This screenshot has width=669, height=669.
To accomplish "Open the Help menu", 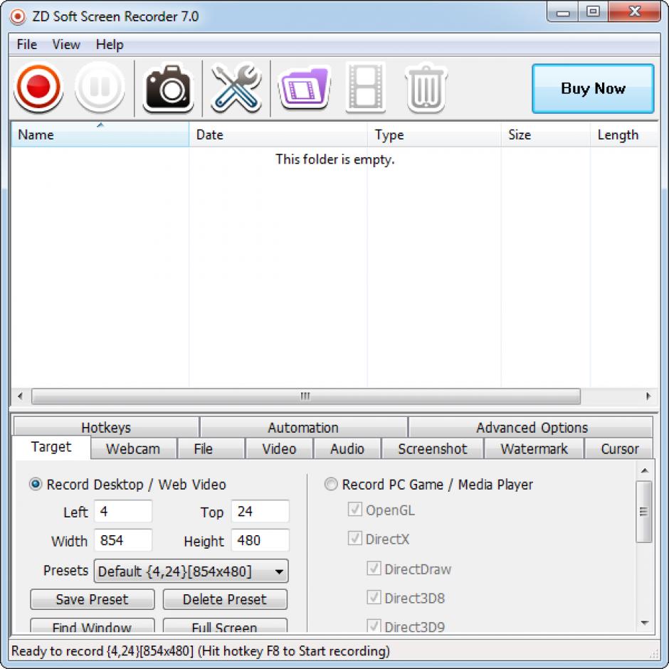I will [x=110, y=44].
